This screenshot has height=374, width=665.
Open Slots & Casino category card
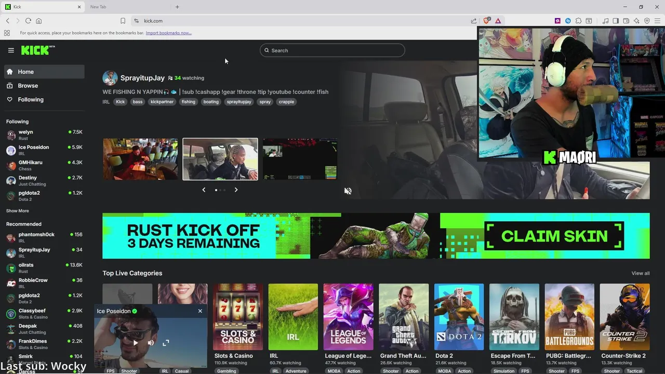(238, 317)
